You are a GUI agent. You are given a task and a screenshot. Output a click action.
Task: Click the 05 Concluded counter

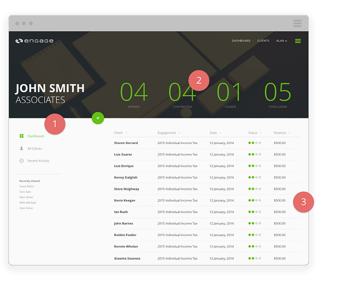[278, 92]
